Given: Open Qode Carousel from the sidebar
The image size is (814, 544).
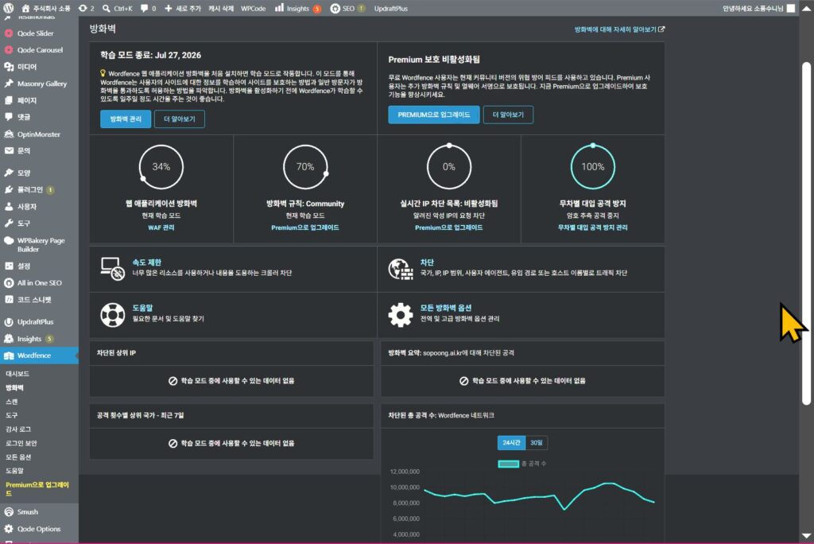Looking at the screenshot, I should coord(40,50).
